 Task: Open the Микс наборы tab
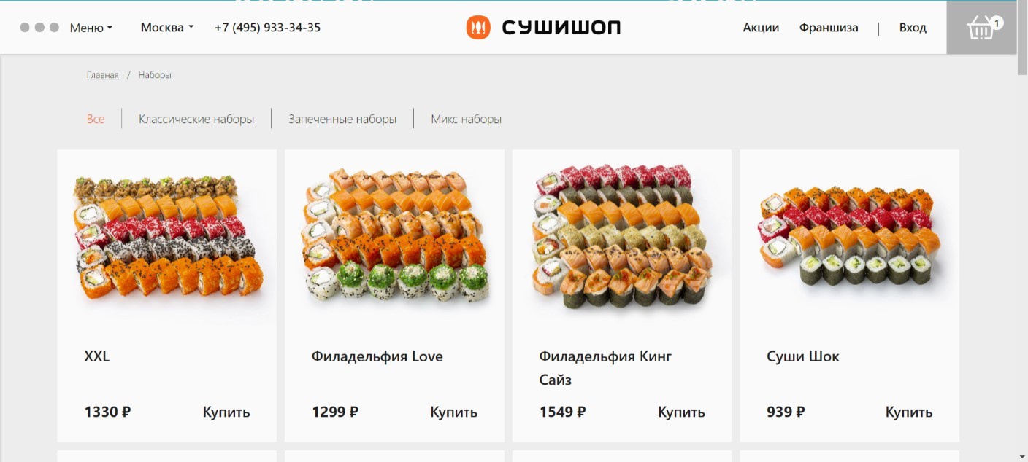(x=466, y=119)
